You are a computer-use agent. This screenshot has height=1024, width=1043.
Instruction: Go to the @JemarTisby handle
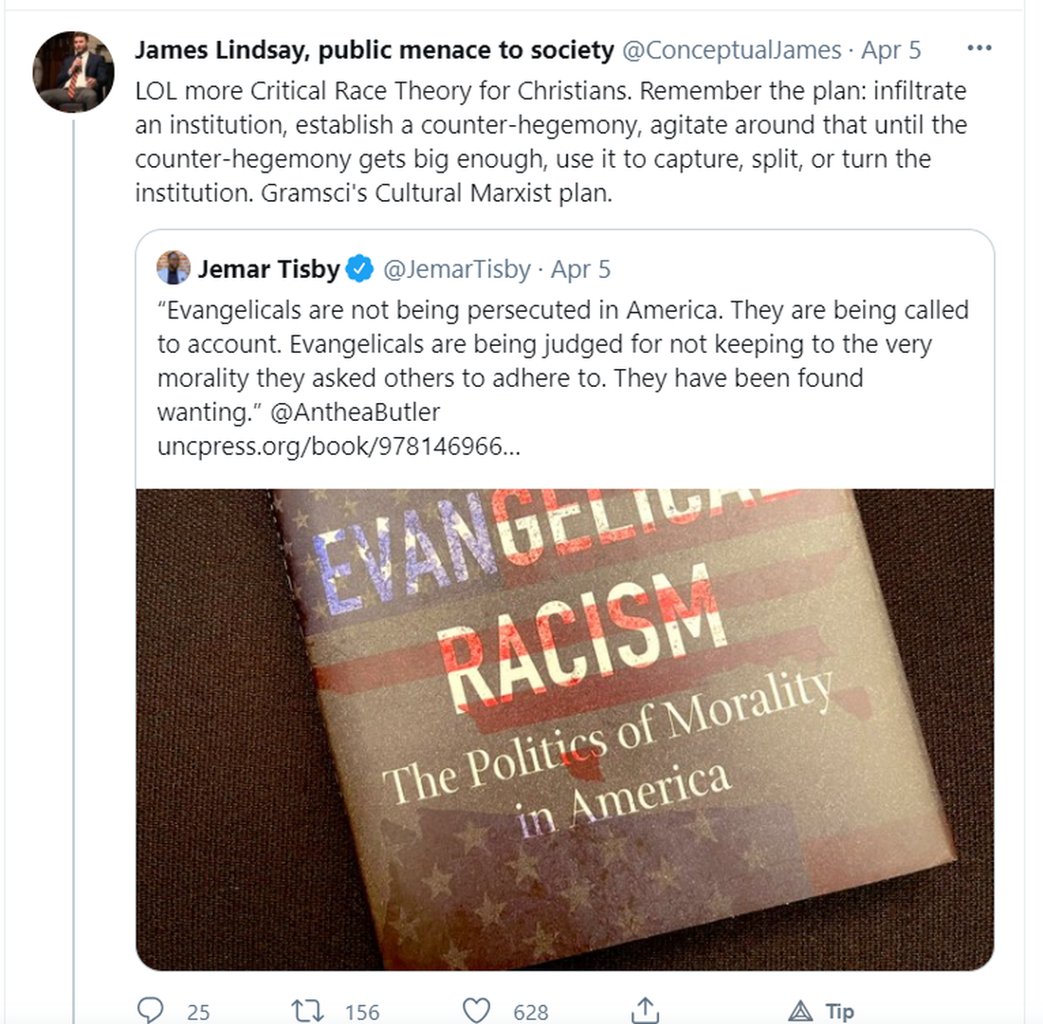456,269
